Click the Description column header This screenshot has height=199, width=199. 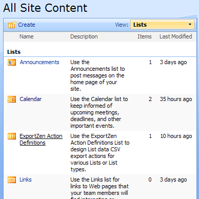[84, 36]
